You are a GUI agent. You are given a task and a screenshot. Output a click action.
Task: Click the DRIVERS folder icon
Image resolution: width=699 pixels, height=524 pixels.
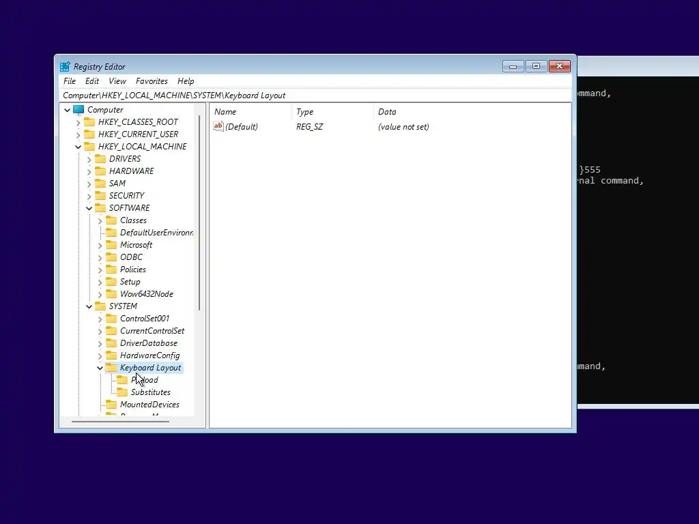(101, 159)
